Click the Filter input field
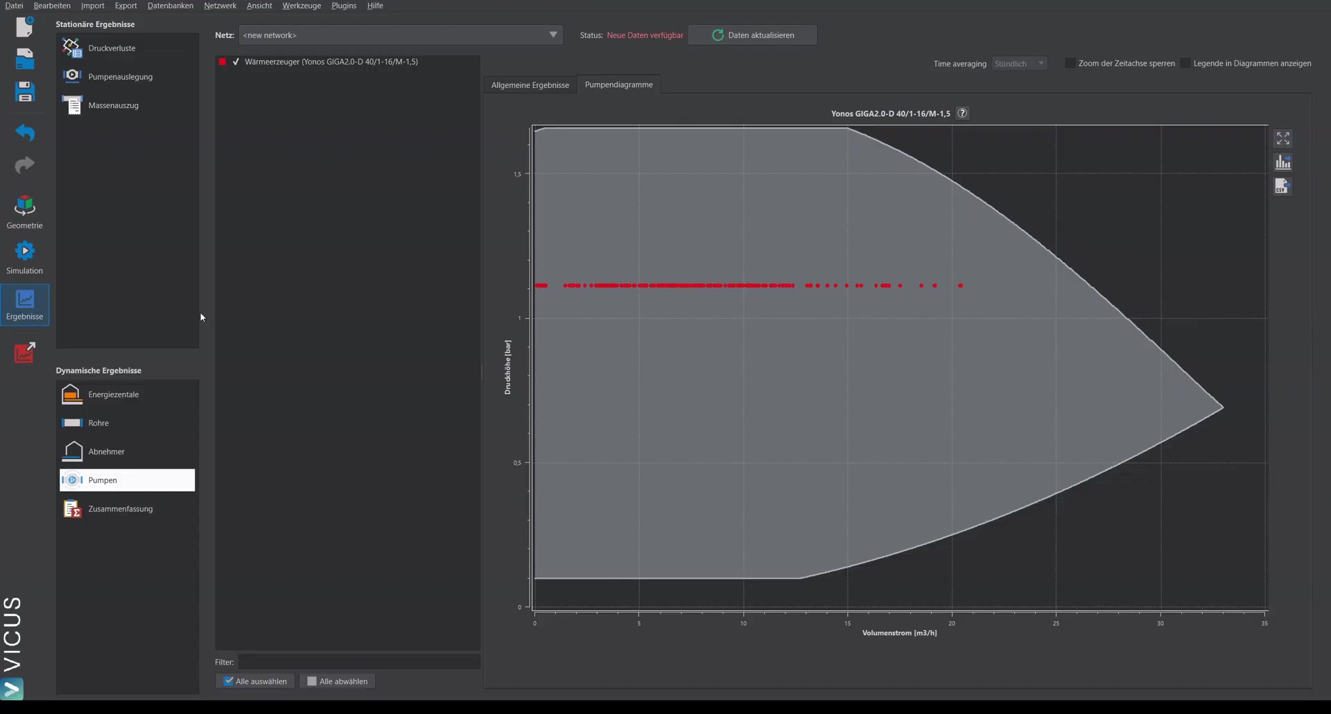 359,662
